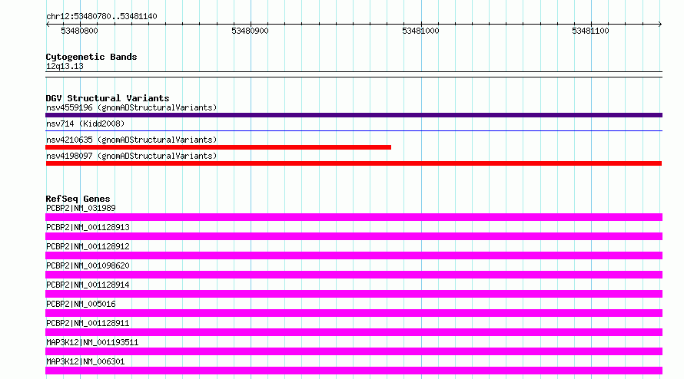Click the magenta bar for PCBP2|NM_001128913
Screen dimensions: 684x379
354,236
